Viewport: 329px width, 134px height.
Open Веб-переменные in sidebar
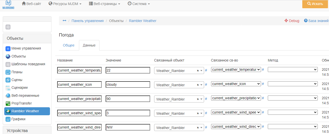25,95
